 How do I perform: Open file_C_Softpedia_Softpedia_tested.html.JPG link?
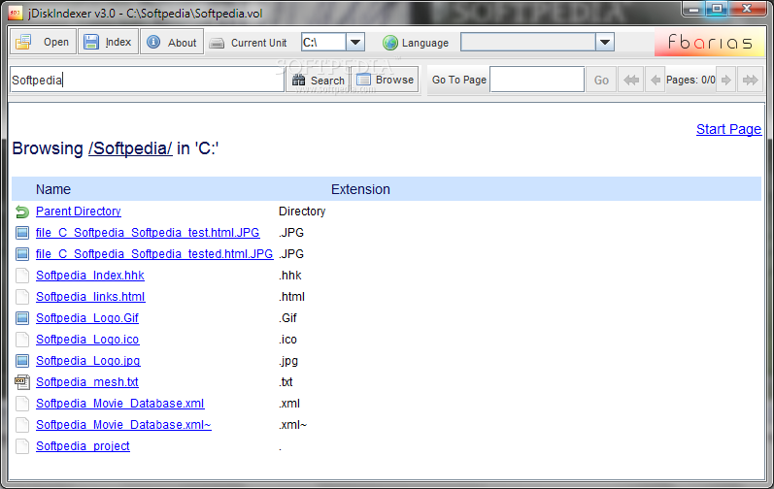coord(154,254)
